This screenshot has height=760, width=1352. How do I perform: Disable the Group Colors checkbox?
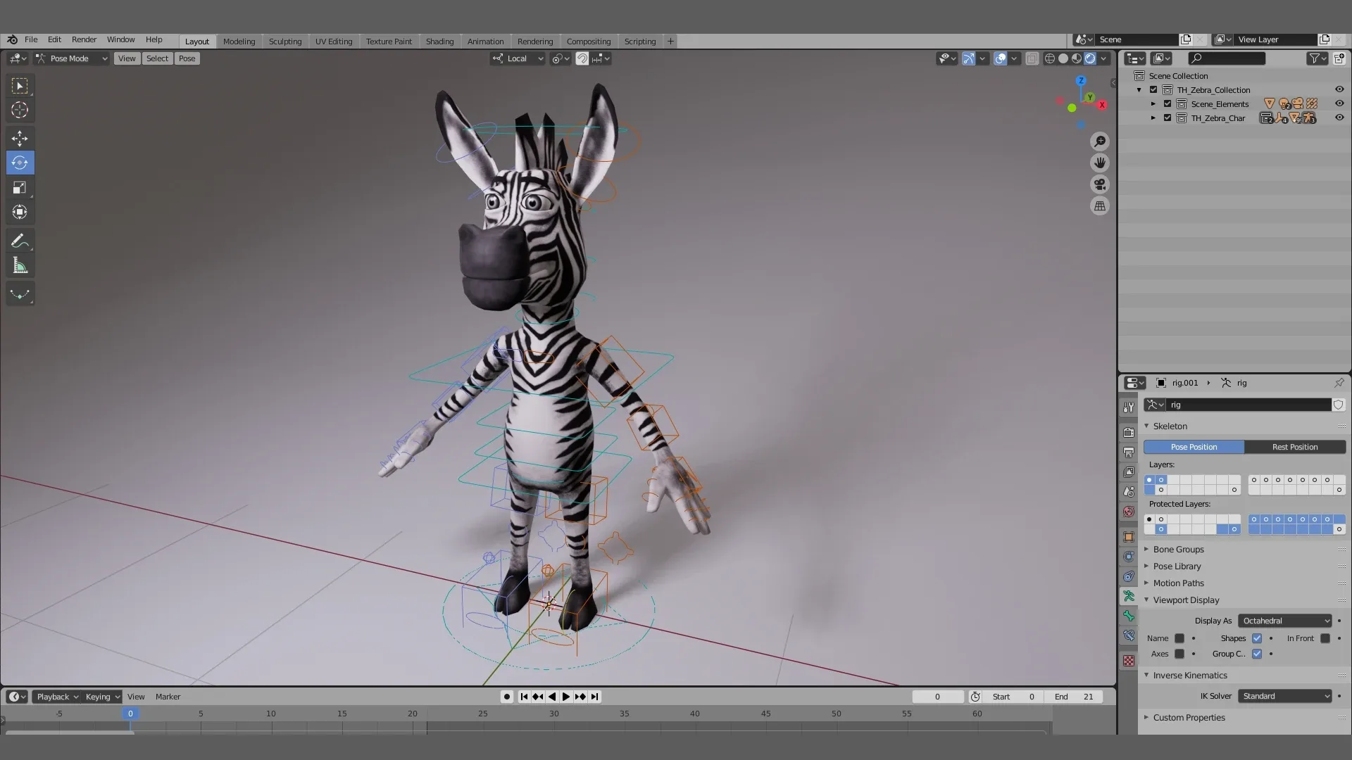point(1257,654)
